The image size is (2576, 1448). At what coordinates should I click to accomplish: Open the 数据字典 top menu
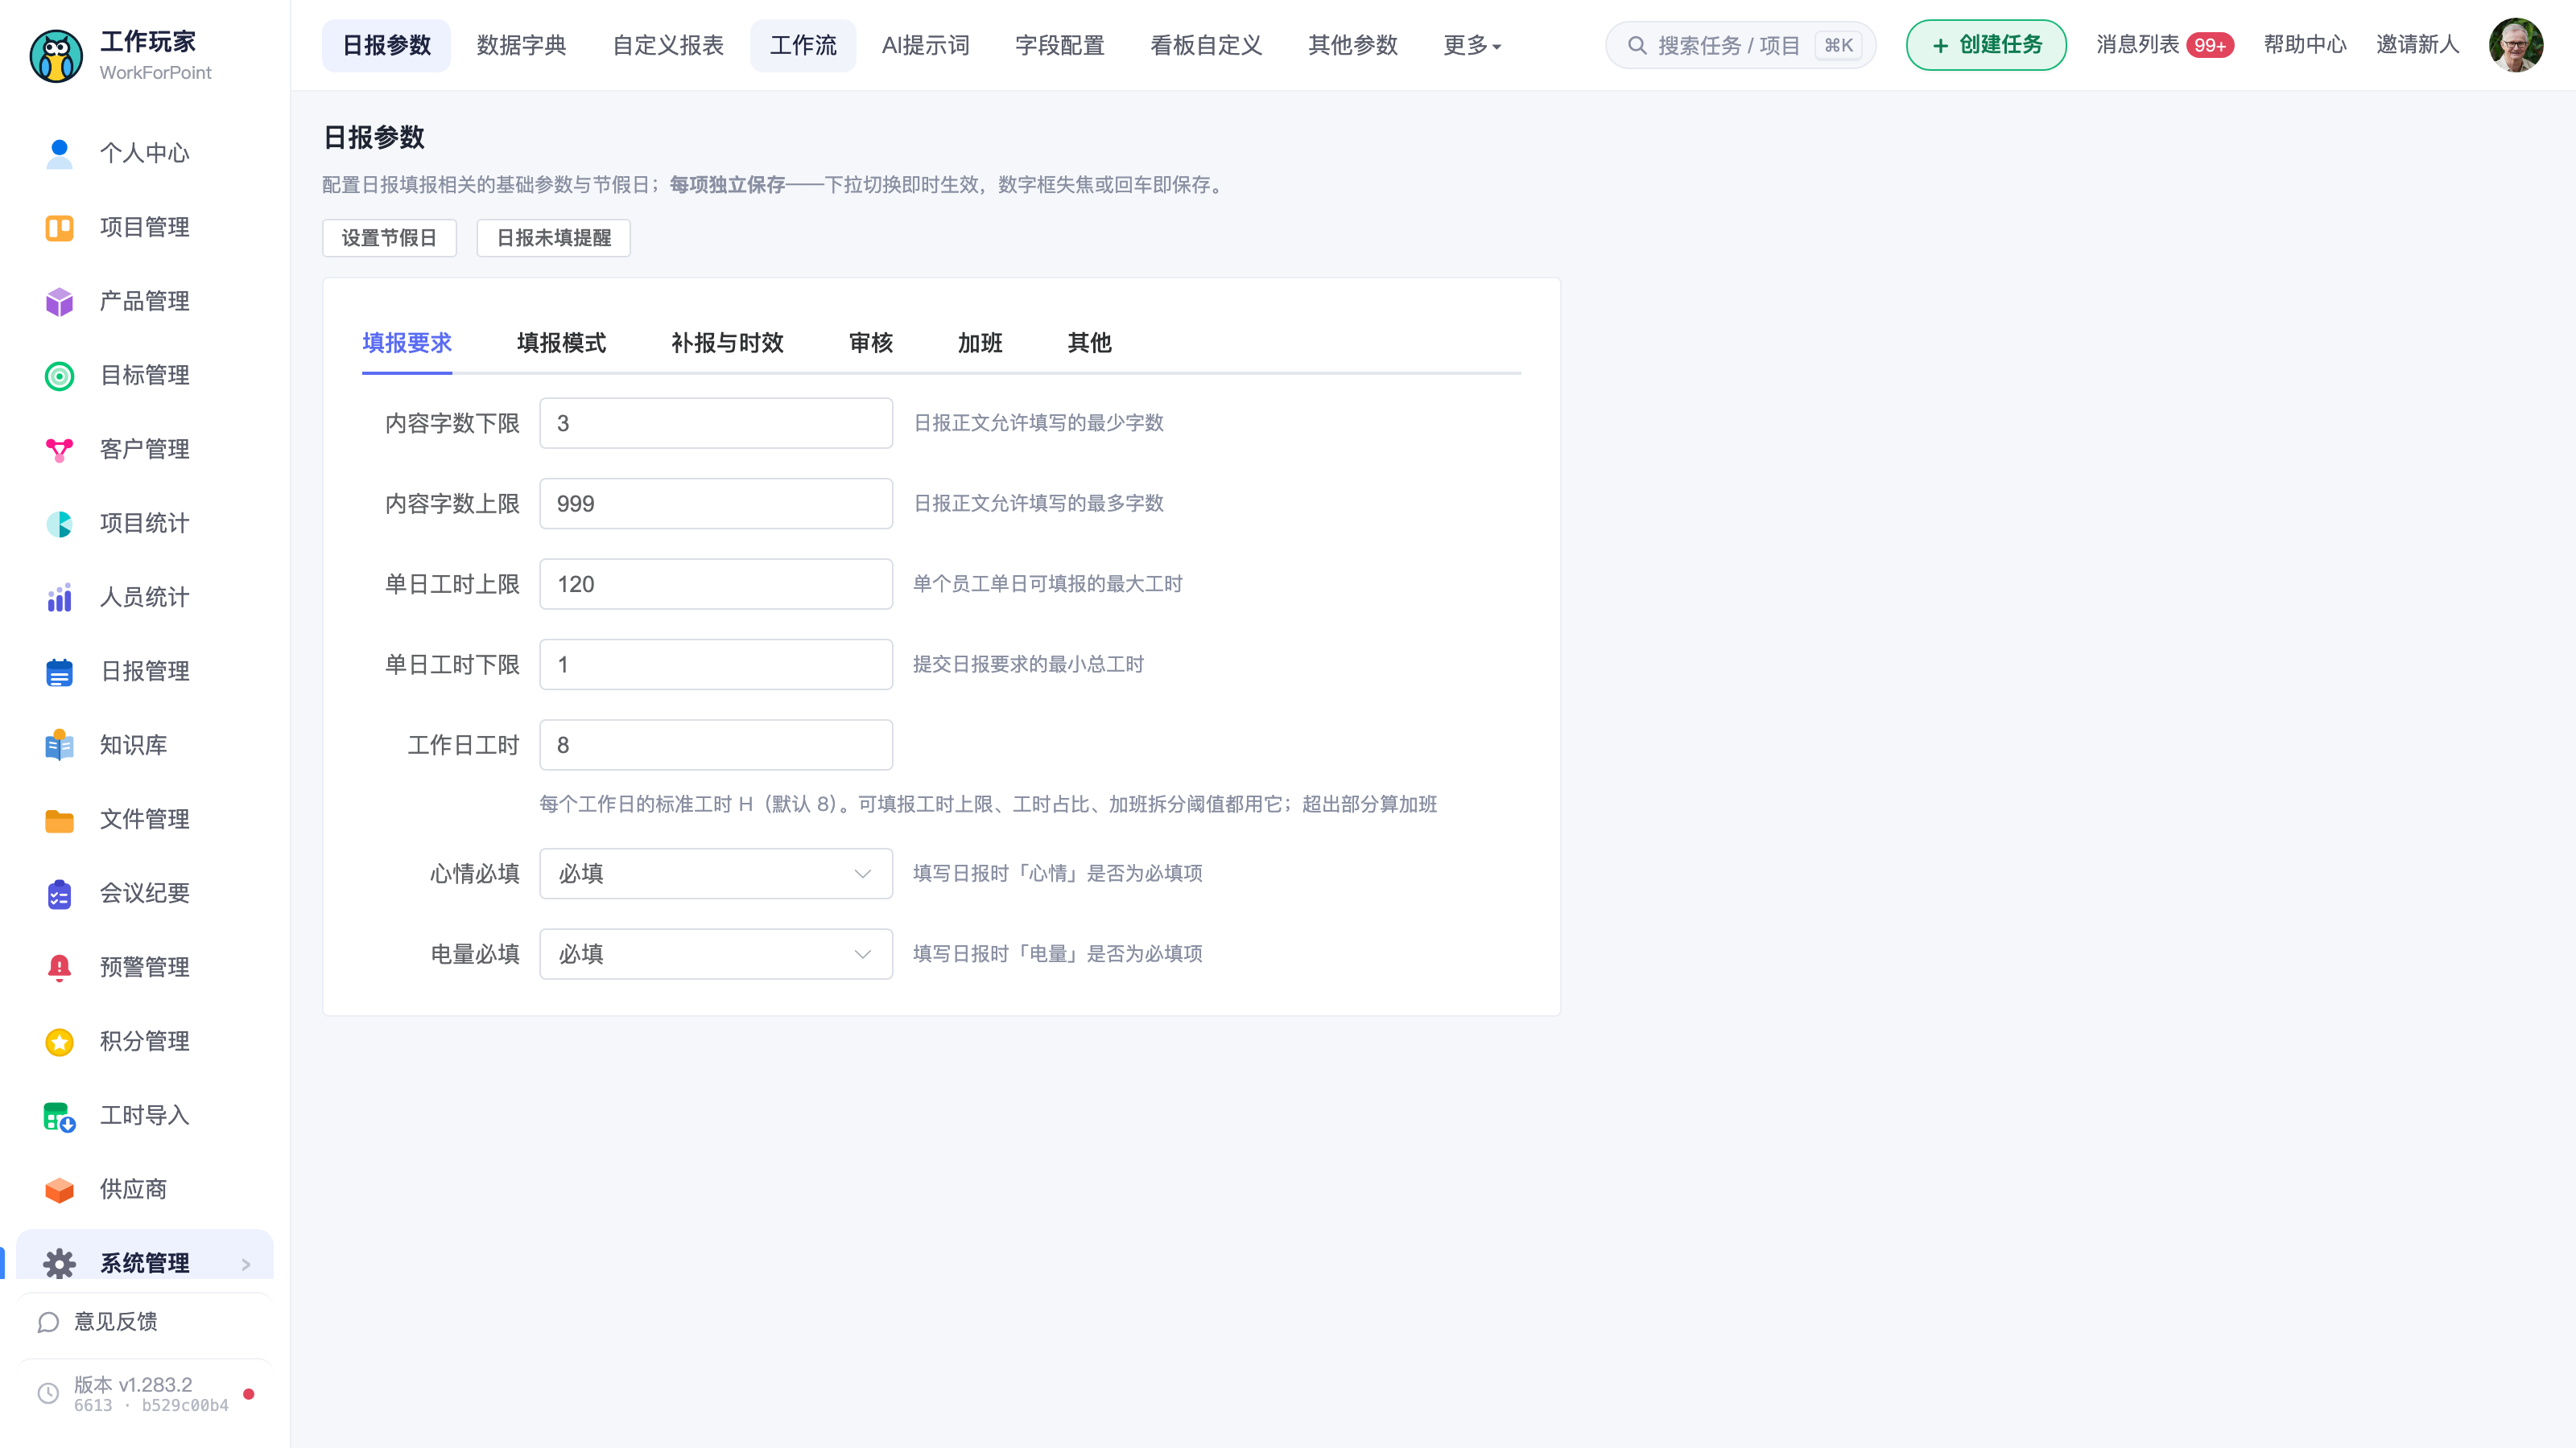(x=521, y=45)
